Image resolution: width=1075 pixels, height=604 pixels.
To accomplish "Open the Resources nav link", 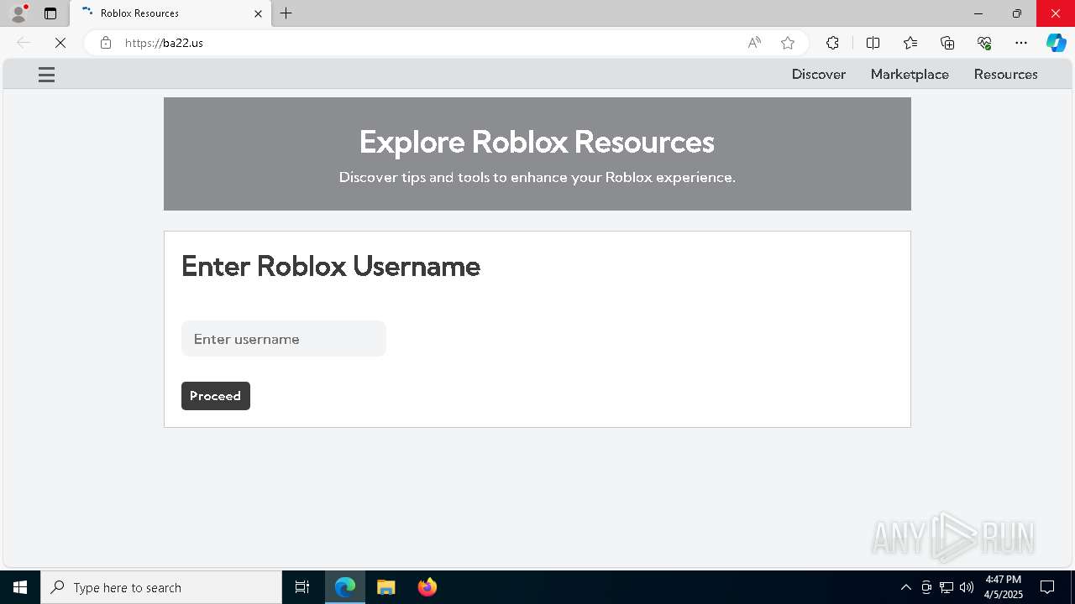I will tap(1005, 75).
